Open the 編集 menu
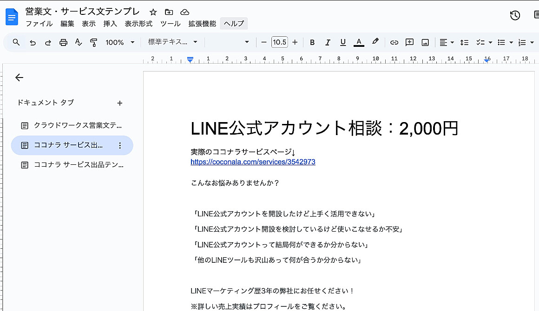This screenshot has width=539, height=311. (67, 24)
